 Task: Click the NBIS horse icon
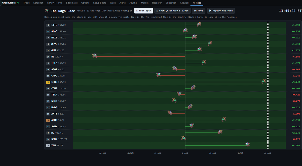[195, 37]
